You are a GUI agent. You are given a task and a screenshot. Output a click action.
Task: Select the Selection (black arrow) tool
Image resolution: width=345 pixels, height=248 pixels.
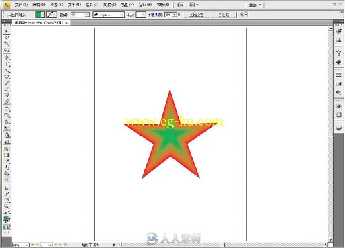pos(7,32)
